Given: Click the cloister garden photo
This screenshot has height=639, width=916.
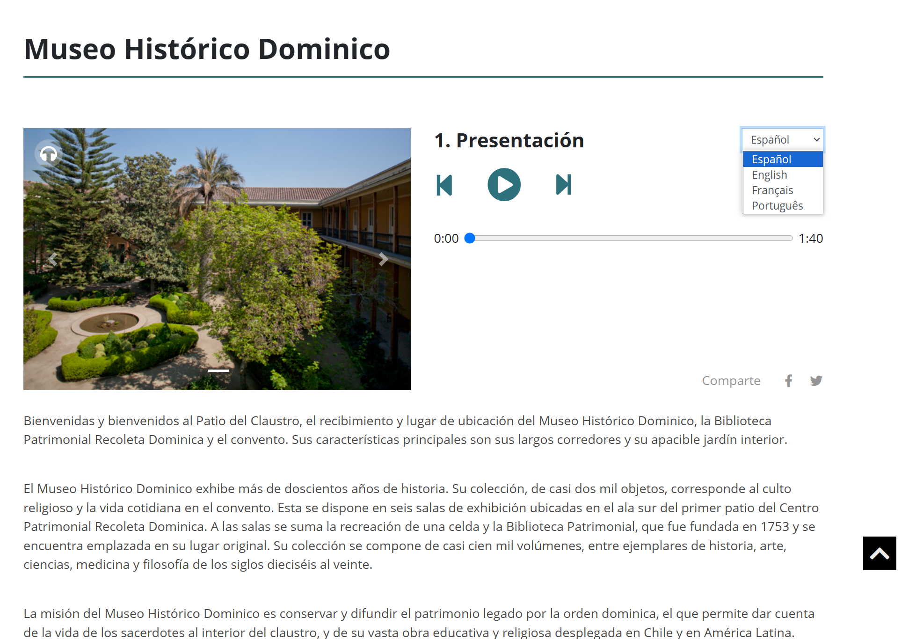Looking at the screenshot, I should pos(217,281).
